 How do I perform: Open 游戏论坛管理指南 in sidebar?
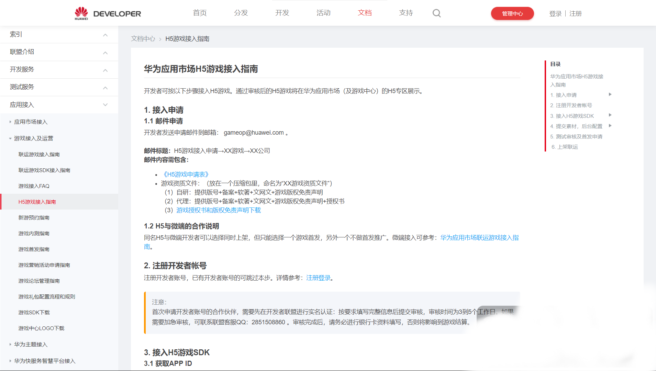[x=39, y=281]
